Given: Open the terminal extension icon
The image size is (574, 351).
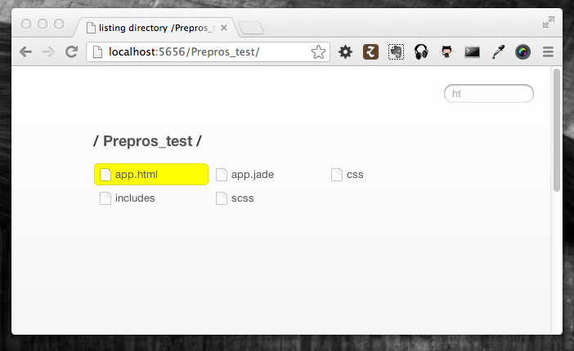Looking at the screenshot, I should pos(472,52).
